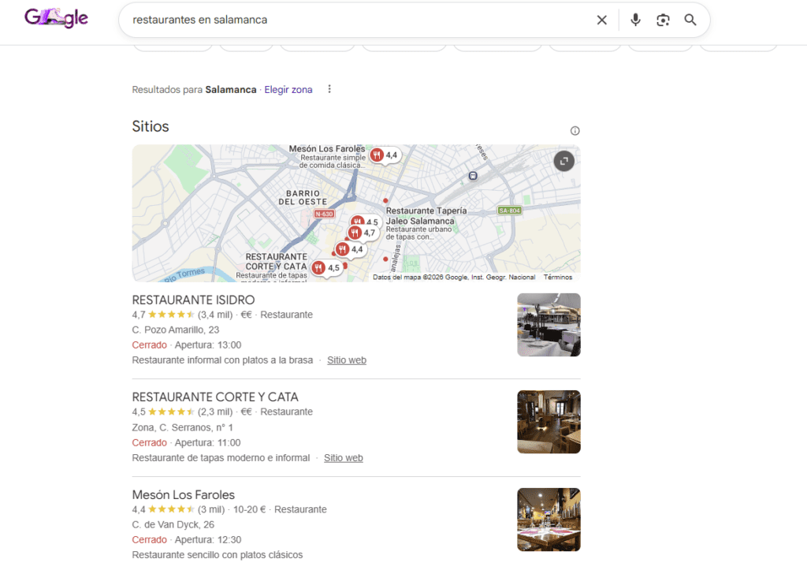This screenshot has height=574, width=807.
Task: Open Restaurante Corte y Cata's Sitio web link
Action: click(344, 457)
